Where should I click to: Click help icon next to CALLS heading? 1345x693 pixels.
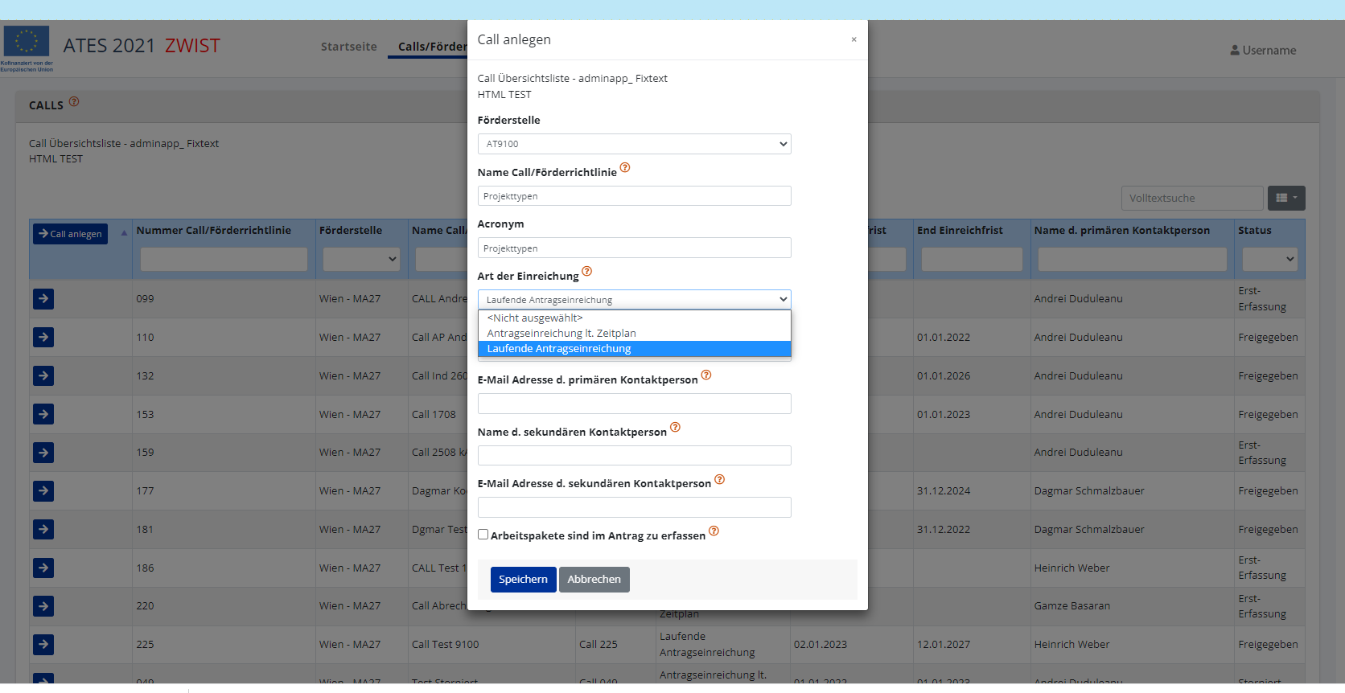click(x=74, y=102)
